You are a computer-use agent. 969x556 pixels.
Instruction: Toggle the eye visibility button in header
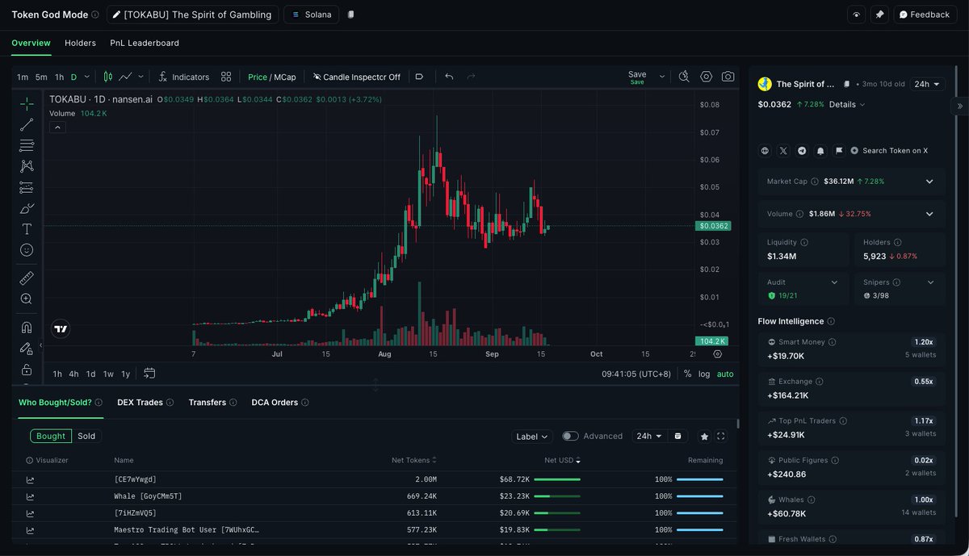(857, 15)
